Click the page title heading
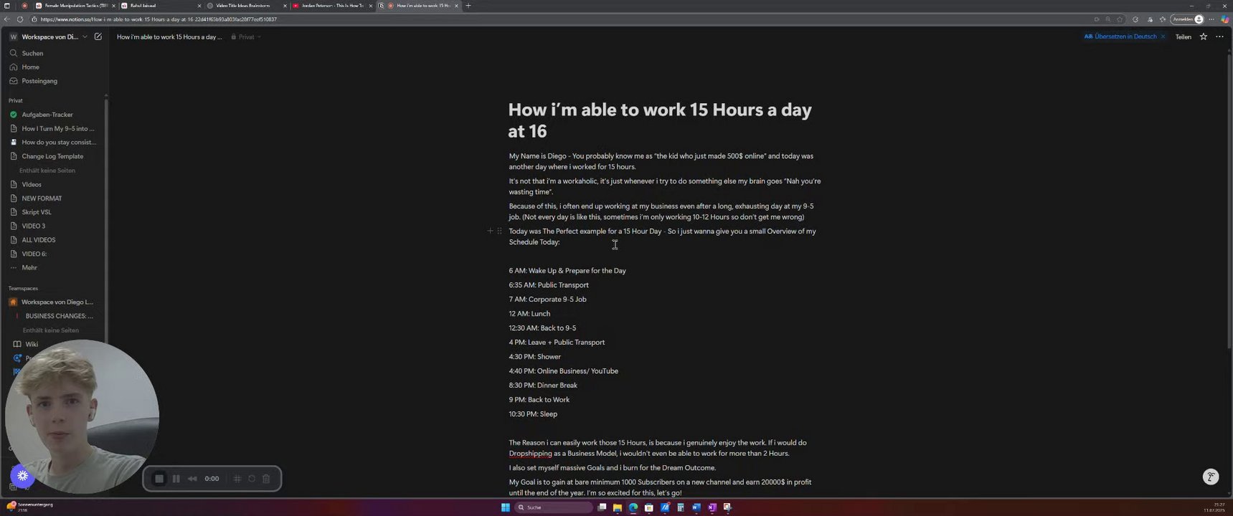Screen dimensions: 1233x516 [x=660, y=120]
